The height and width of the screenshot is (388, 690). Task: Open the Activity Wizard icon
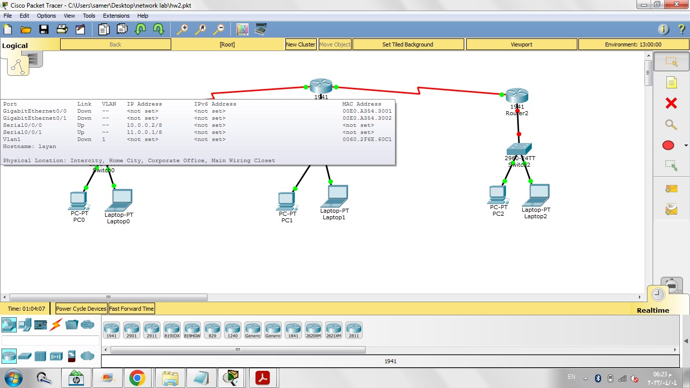coord(80,29)
